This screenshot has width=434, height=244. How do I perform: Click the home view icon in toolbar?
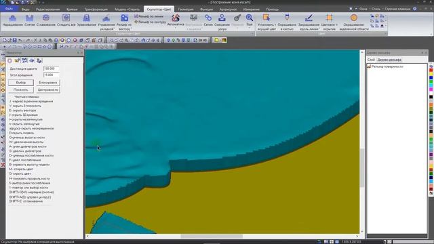(143, 41)
